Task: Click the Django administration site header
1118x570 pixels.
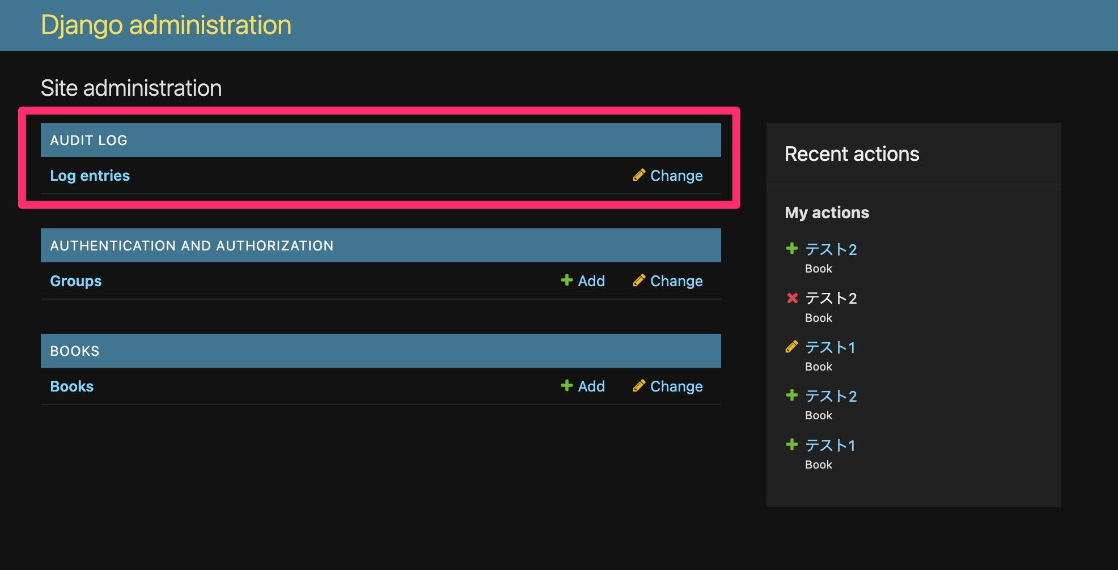Action: pos(166,24)
